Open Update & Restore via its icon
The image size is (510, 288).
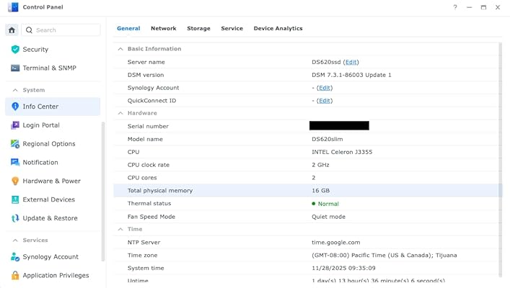(x=15, y=219)
